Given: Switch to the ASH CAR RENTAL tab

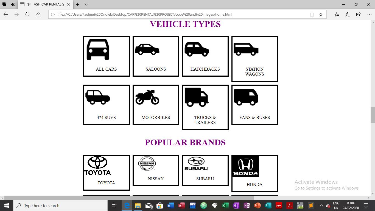Looking at the screenshot, I should [x=46, y=4].
